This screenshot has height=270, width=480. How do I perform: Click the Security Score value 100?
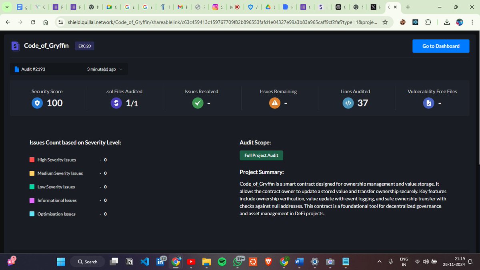[x=55, y=103]
